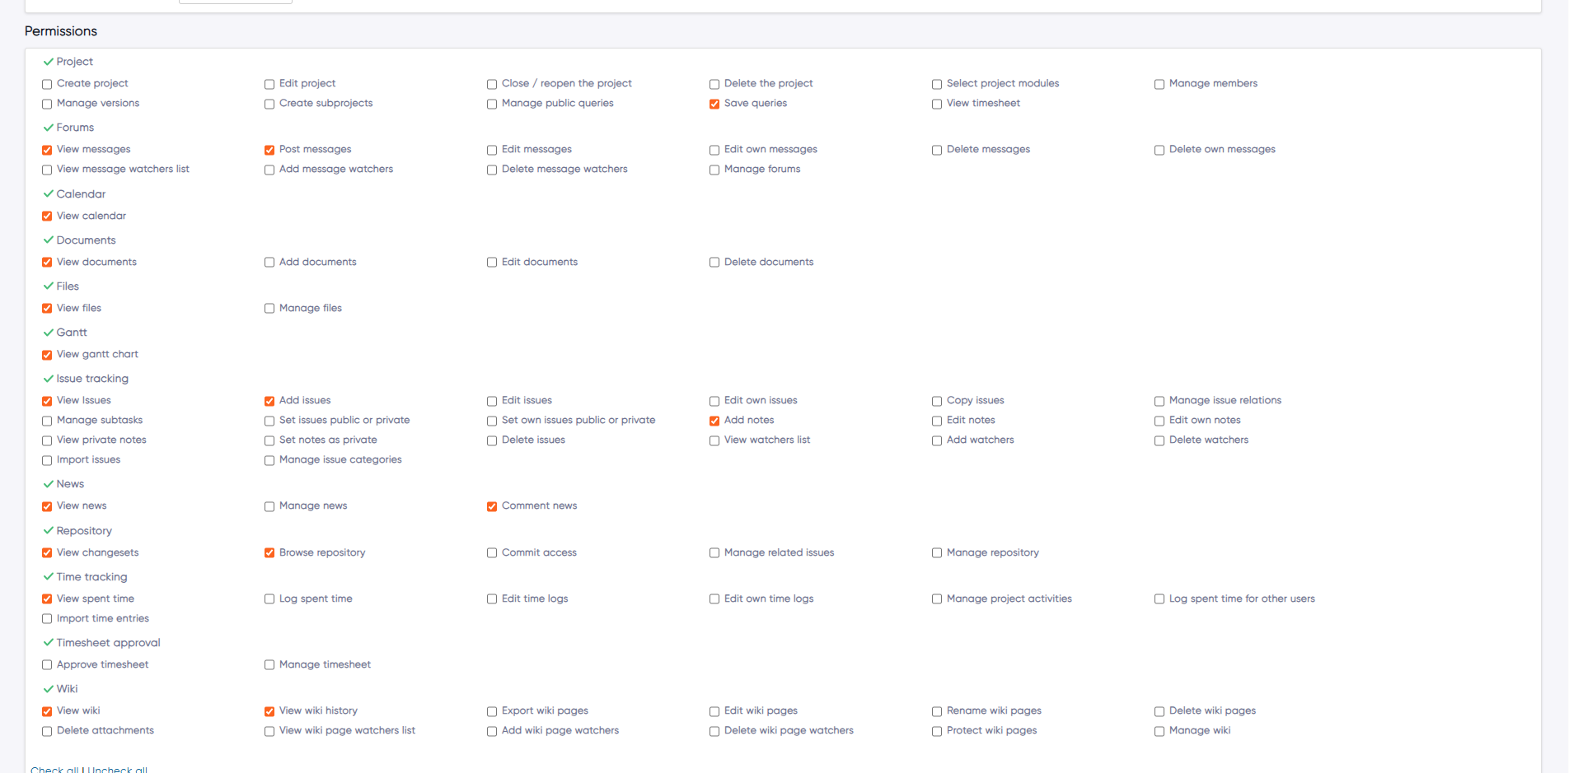The width and height of the screenshot is (1569, 773).
Task: Toggle the green check icon beside Documents
Action: (47, 240)
